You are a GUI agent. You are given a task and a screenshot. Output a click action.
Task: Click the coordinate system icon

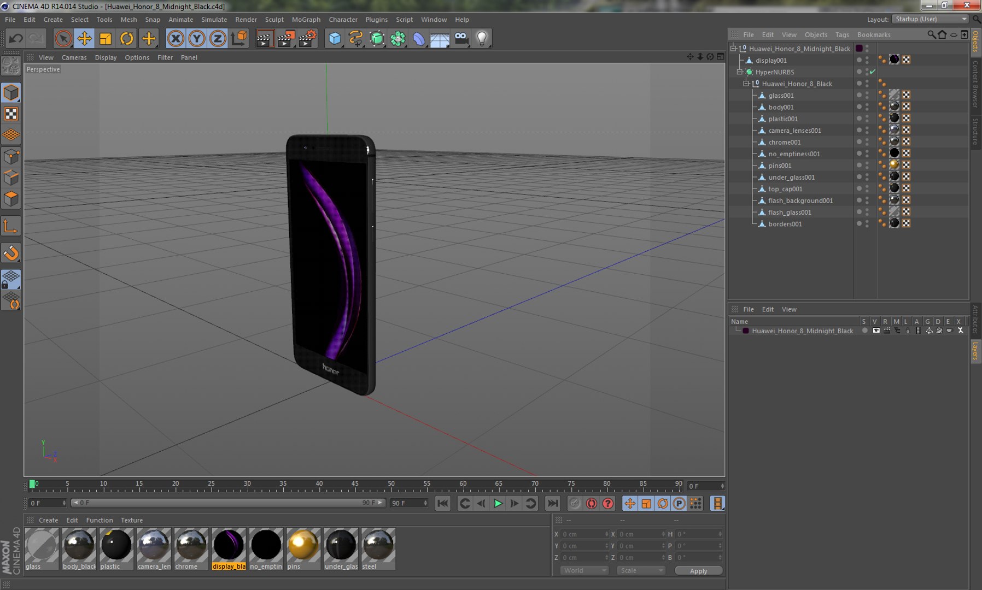[239, 39]
